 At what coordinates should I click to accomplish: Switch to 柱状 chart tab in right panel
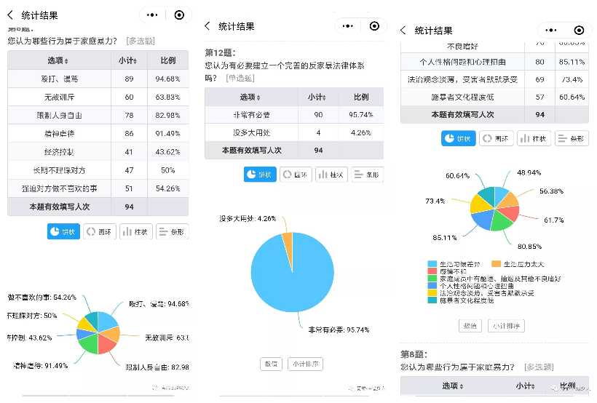(x=535, y=138)
